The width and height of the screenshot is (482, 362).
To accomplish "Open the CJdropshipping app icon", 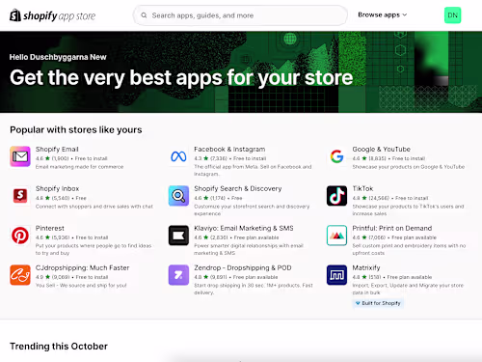I will click(20, 275).
